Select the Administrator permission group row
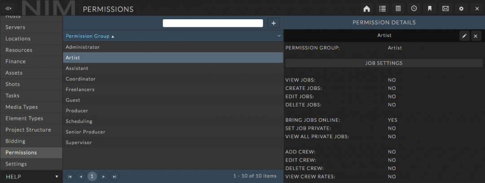Viewport: 485px width, 183px height. tap(83, 47)
